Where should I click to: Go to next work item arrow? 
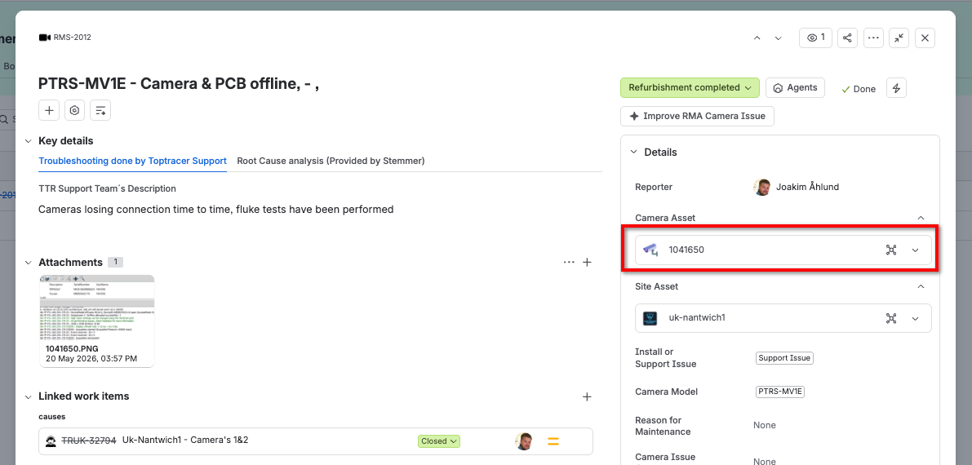pos(778,38)
